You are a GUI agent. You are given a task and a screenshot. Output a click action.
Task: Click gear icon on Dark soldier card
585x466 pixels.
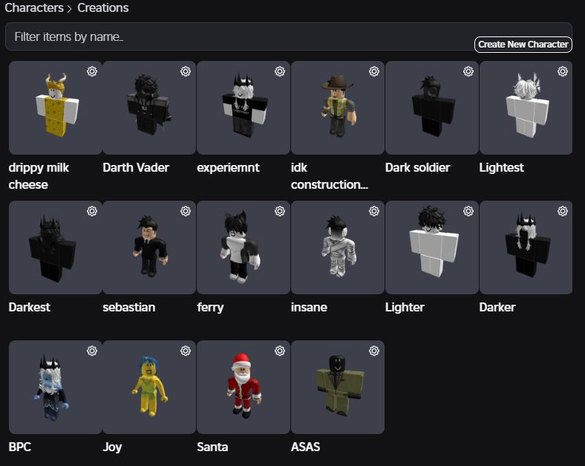(x=468, y=71)
